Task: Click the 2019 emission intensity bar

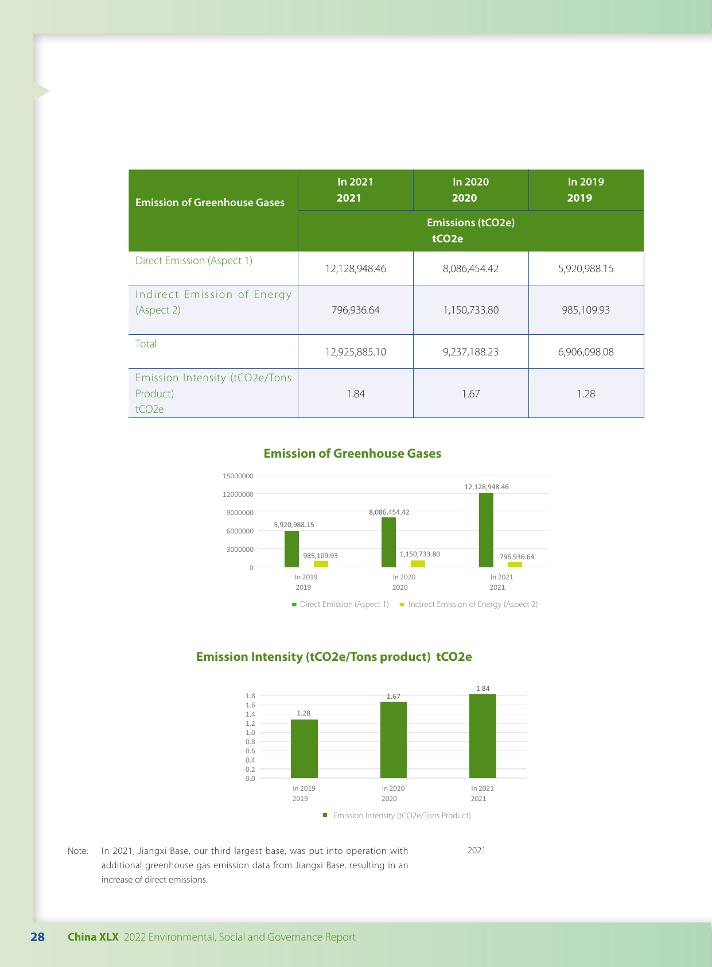Action: [304, 749]
